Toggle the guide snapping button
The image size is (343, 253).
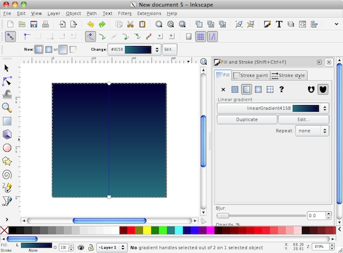(x=212, y=37)
